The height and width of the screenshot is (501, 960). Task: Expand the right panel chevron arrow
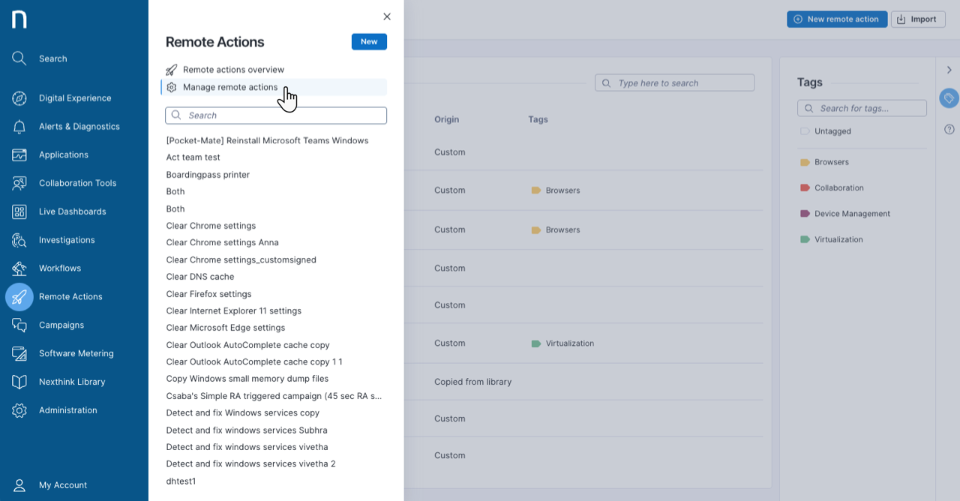point(949,70)
